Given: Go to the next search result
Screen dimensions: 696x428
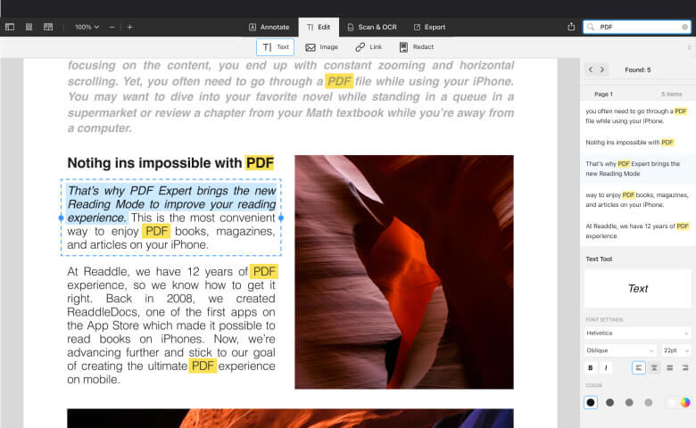Looking at the screenshot, I should point(602,70).
